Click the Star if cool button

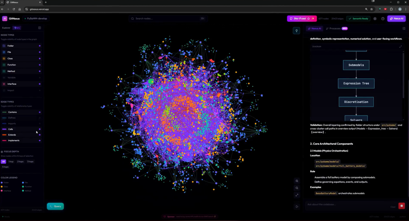tap(302, 19)
